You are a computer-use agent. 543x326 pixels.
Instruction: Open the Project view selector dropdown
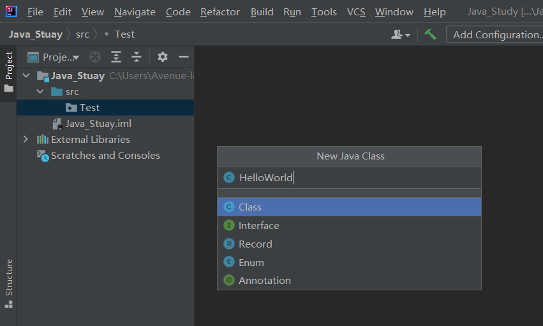pyautogui.click(x=54, y=57)
